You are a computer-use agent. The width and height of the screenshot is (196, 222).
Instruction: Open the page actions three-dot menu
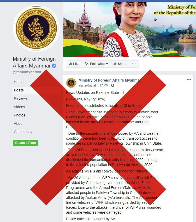pyautogui.click(x=134, y=64)
